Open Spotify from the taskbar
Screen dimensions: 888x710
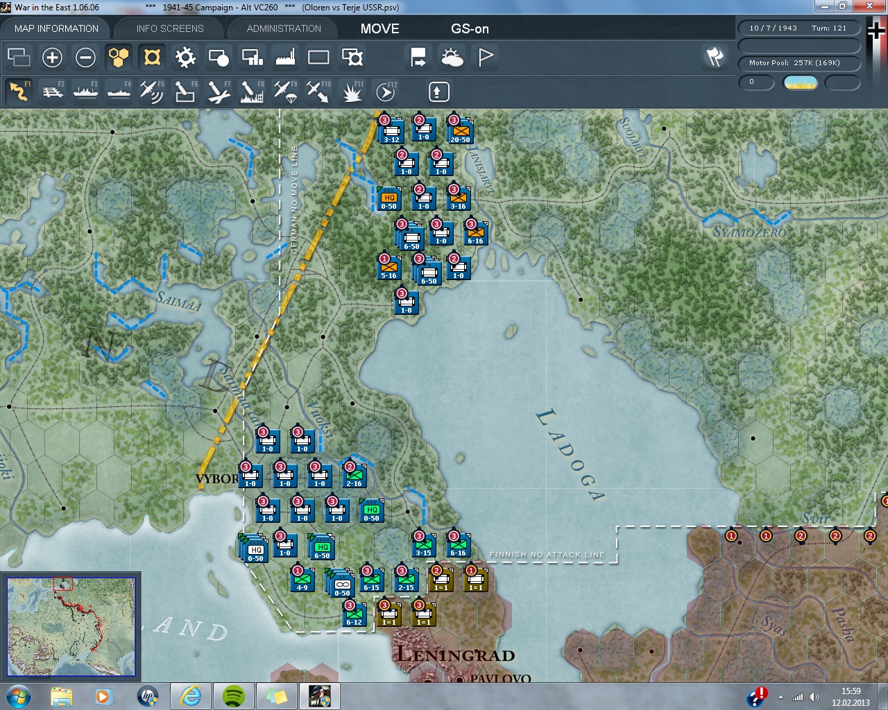[234, 696]
